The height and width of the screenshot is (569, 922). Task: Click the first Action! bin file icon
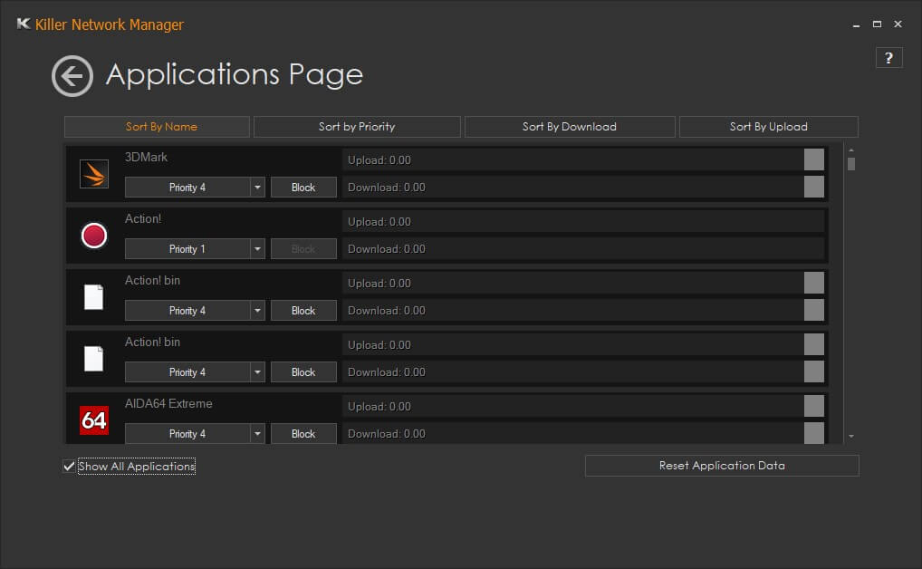(x=94, y=297)
